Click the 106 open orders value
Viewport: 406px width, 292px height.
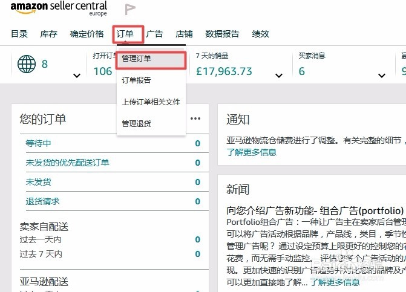click(102, 71)
